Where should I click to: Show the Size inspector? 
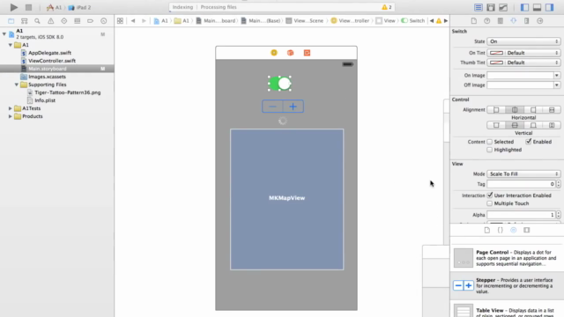527,21
